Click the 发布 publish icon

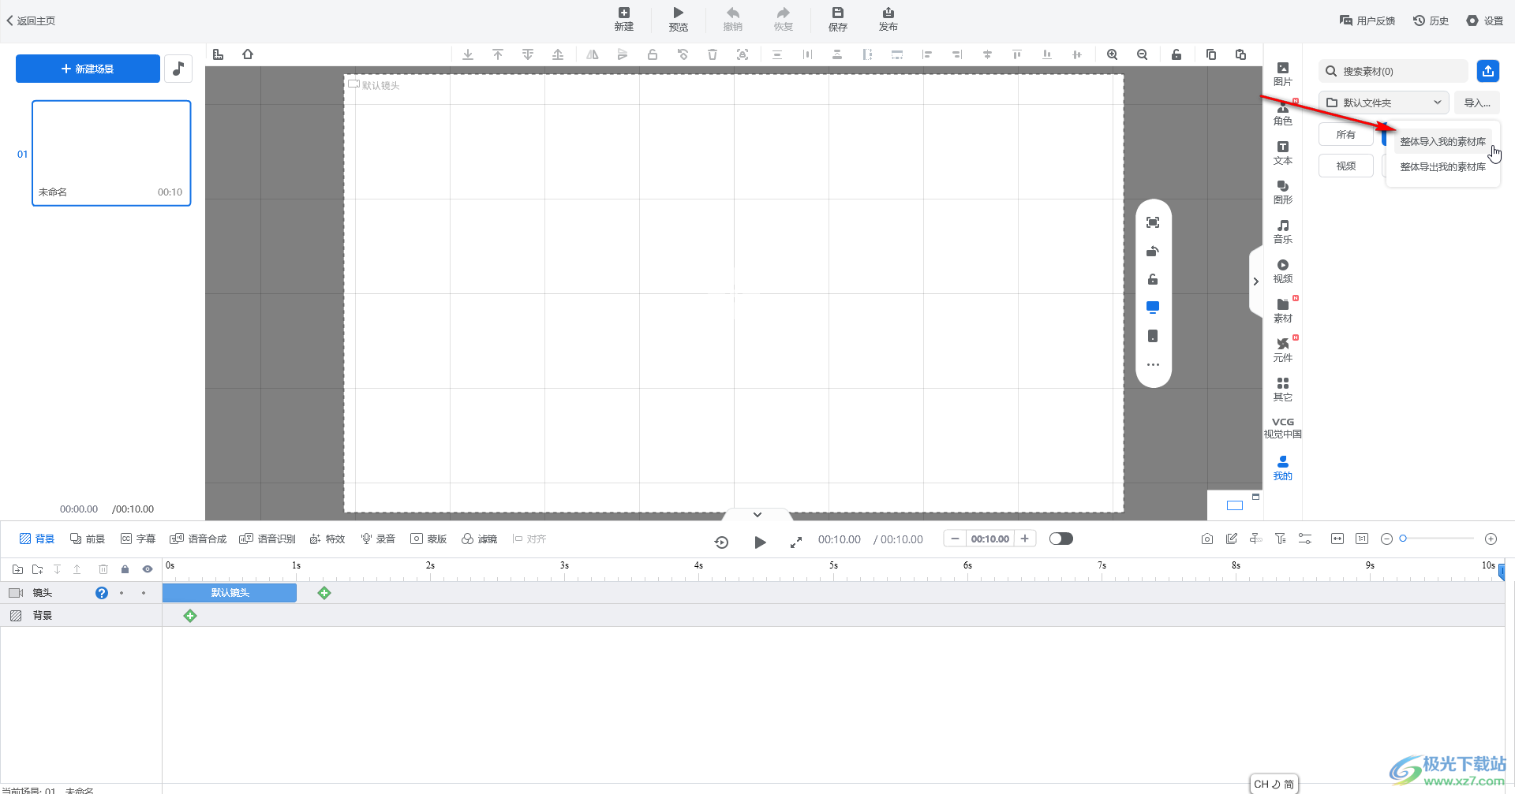tap(888, 19)
